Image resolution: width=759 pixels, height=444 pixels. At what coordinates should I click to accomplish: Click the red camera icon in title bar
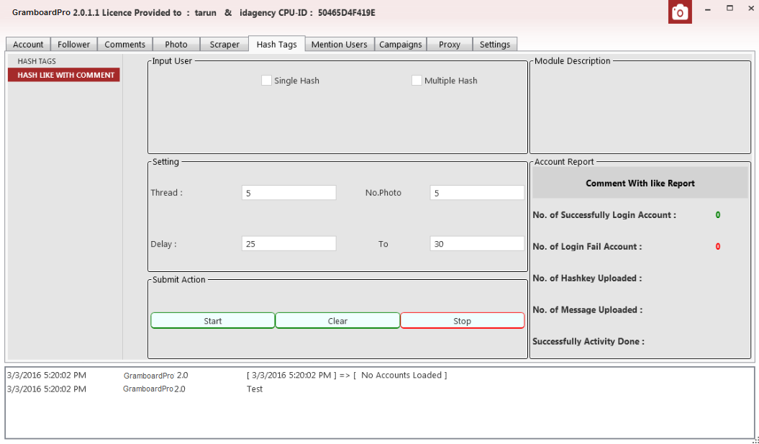pyautogui.click(x=680, y=12)
